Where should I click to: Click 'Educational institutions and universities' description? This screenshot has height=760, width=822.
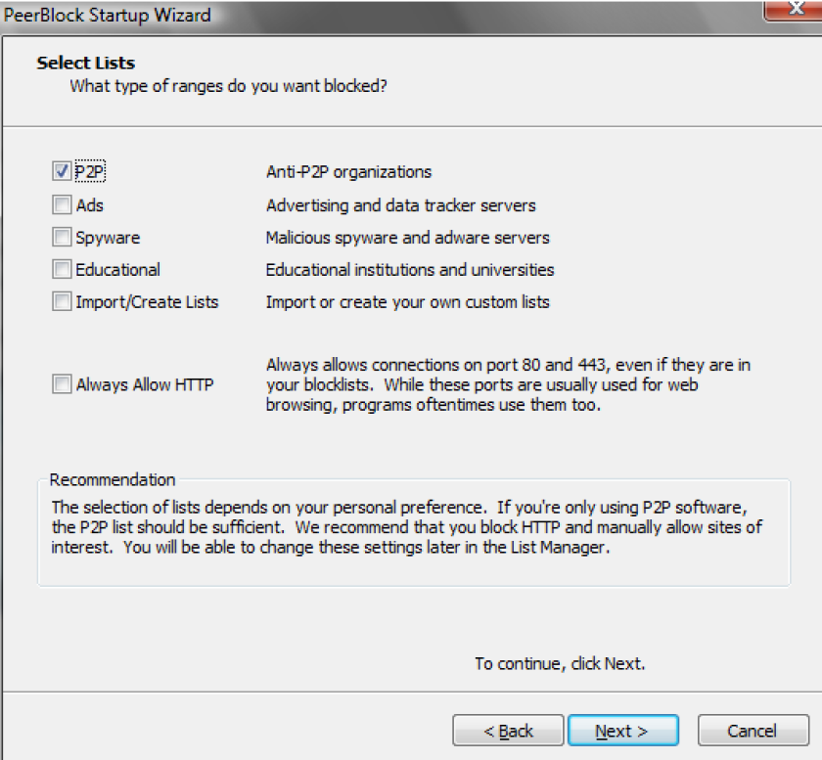pos(410,270)
